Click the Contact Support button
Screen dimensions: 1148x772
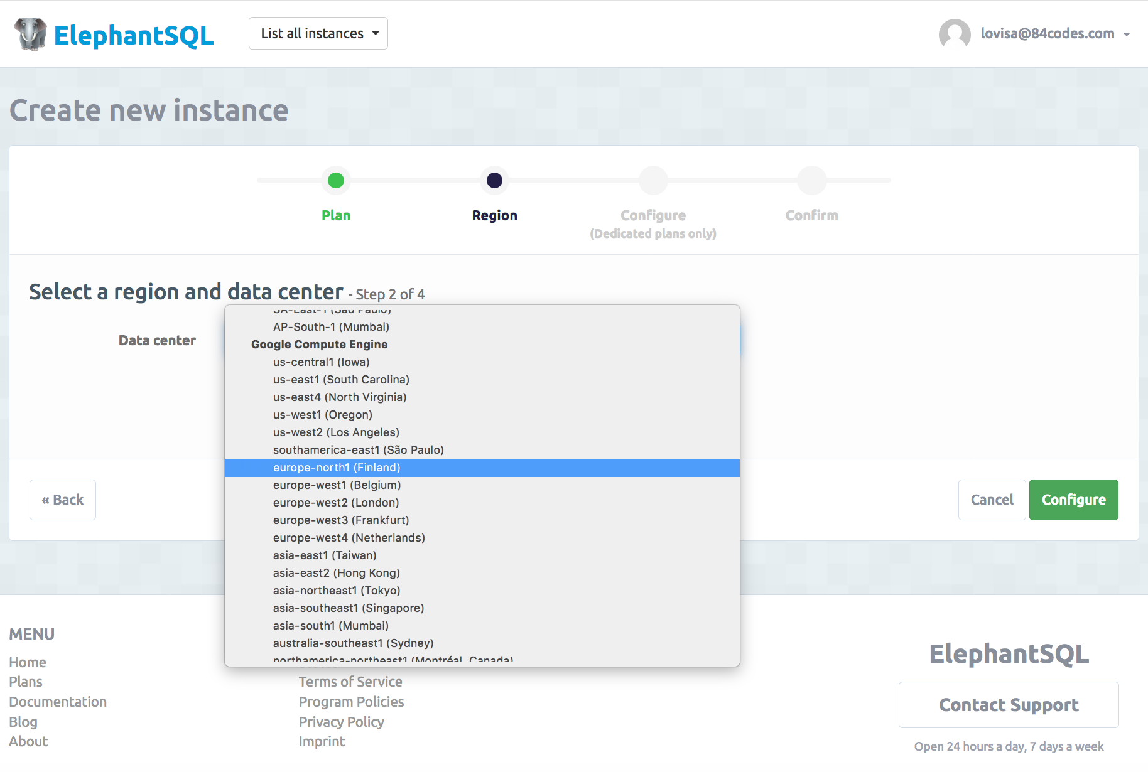(x=1009, y=705)
